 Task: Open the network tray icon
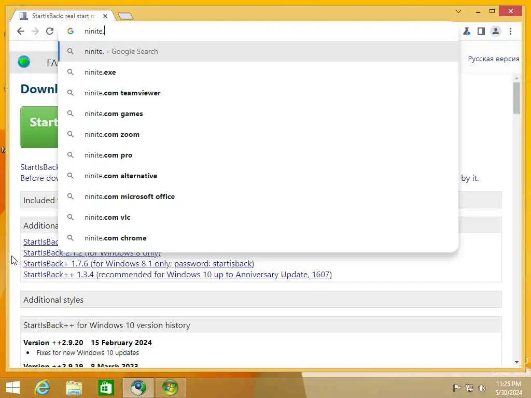(469, 388)
